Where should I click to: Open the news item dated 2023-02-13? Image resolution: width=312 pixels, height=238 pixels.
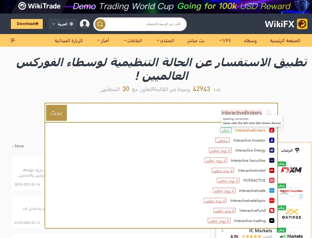pos(28,212)
